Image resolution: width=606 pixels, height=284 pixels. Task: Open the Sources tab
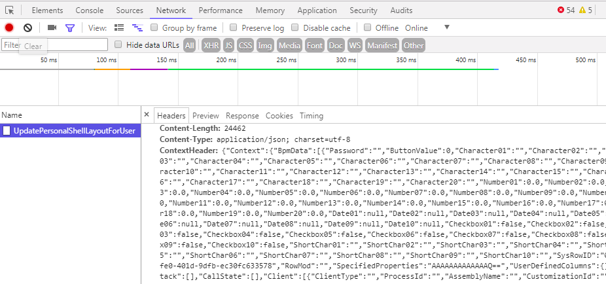(130, 10)
